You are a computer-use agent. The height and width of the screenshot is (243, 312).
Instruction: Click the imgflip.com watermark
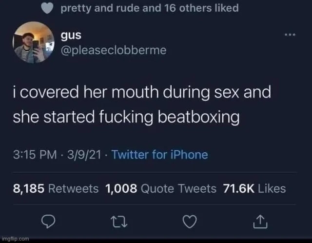pos(15,239)
